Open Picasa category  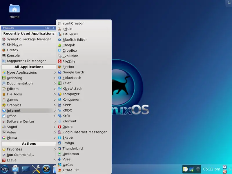click(x=29, y=138)
